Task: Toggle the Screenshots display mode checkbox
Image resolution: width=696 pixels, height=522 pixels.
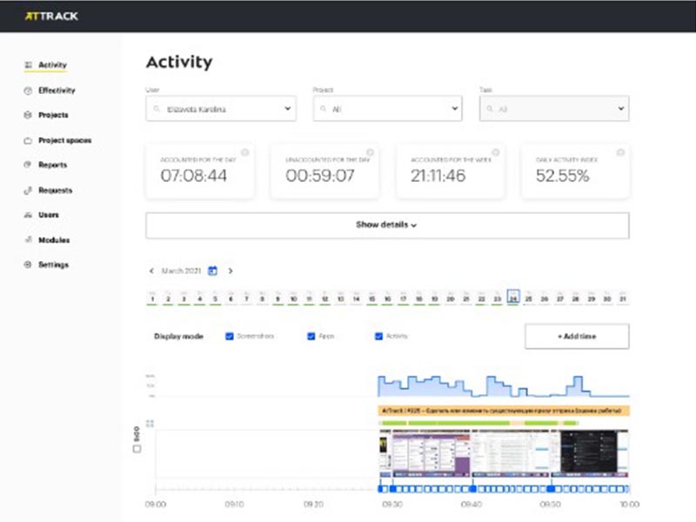Action: coord(229,336)
